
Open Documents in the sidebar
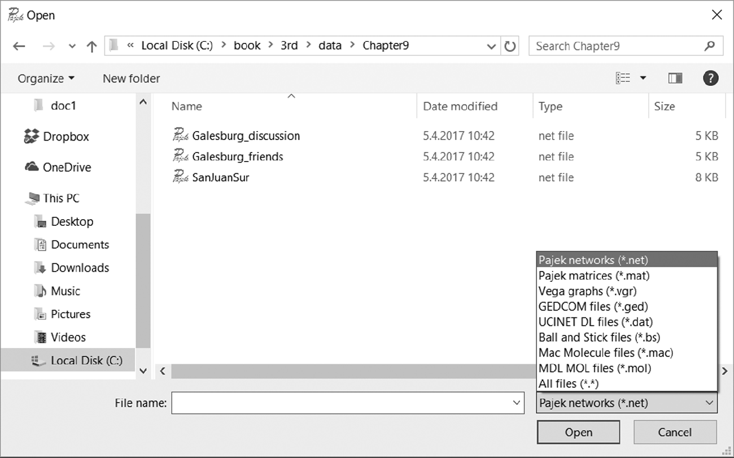[x=72, y=245]
